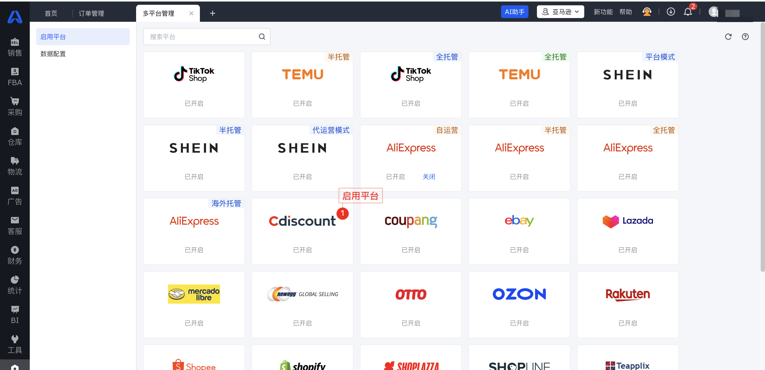Select the 多平台管理 tab
765x370 pixels.
159,13
